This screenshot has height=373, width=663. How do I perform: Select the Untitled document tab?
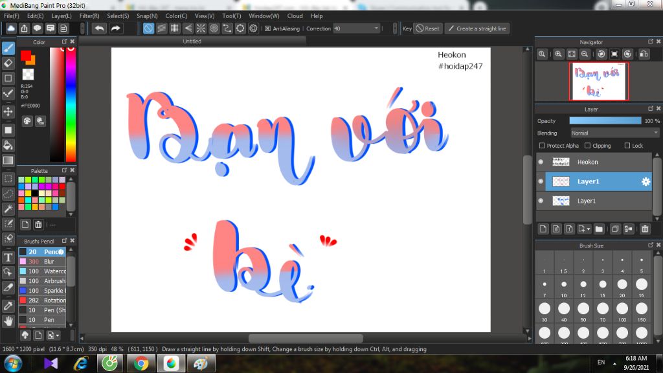pos(192,41)
